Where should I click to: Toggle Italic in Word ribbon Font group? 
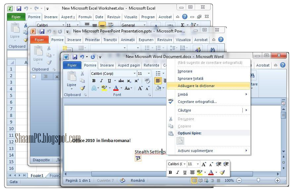[102, 81]
